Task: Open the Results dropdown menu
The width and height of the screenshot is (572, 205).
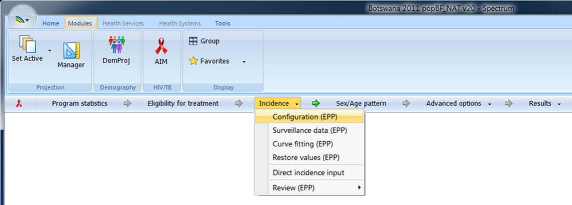Action: 545,103
